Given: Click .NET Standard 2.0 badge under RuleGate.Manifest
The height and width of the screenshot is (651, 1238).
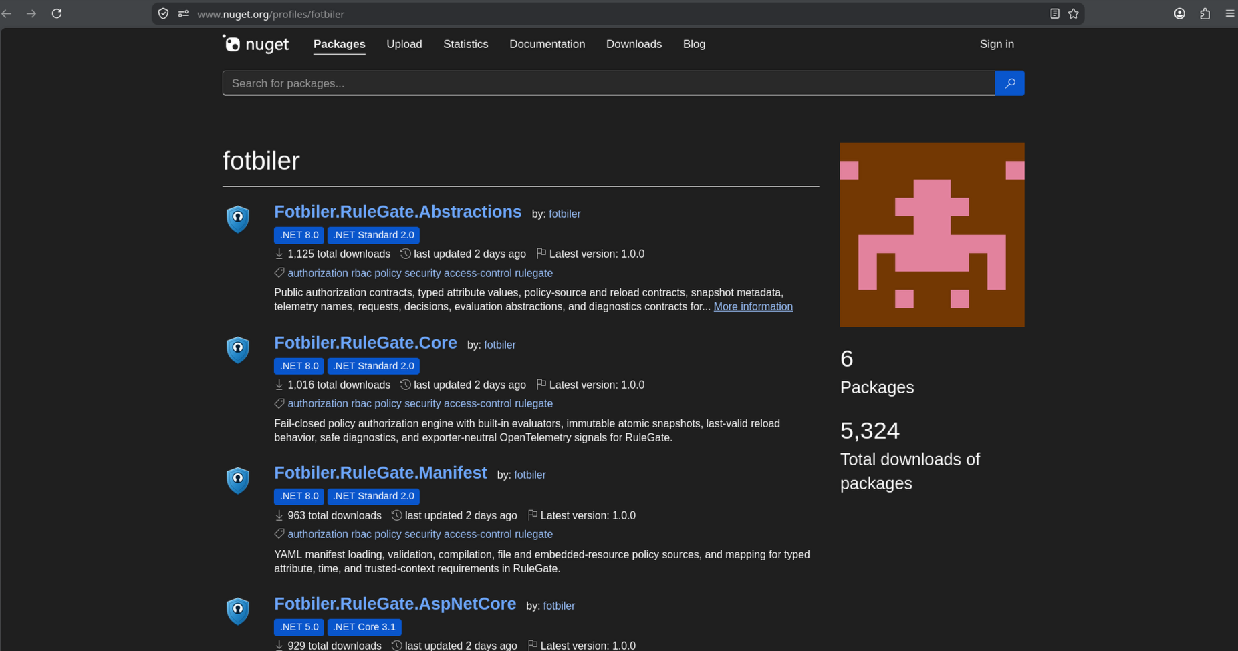Looking at the screenshot, I should coord(374,496).
